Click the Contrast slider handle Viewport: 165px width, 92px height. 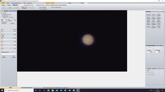pyautogui.click(x=150, y=47)
